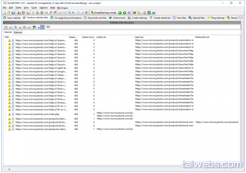Open the Scan website tab
Image resolution: width=246 pixels, height=173 pixels.
(12, 18)
